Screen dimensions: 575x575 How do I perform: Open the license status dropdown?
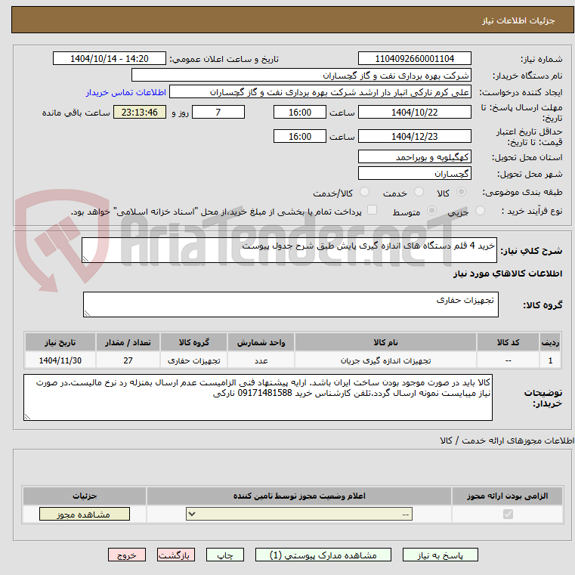(x=299, y=514)
